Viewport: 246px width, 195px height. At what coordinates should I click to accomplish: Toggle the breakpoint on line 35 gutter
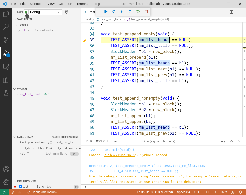point(84,40)
